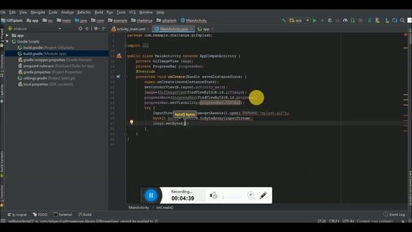Click the class gutter icon beside MainActivity
Image resolution: width=412 pixels, height=232 pixels.
119,55
